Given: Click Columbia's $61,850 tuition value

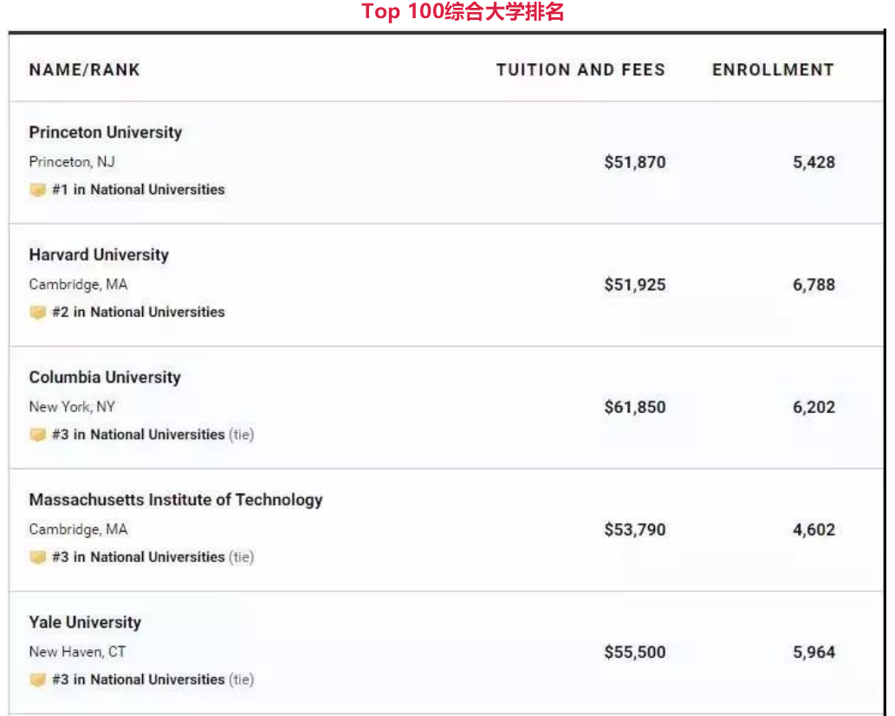Looking at the screenshot, I should click(634, 407).
